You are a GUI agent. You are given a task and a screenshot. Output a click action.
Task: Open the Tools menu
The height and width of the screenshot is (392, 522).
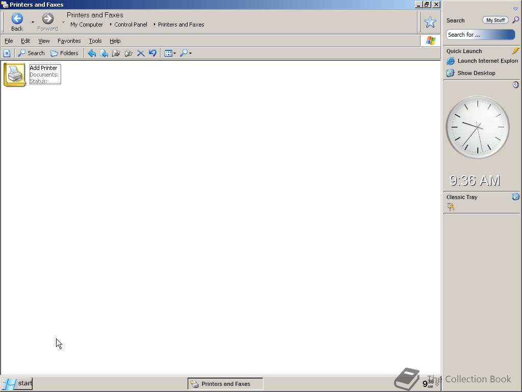tap(95, 41)
